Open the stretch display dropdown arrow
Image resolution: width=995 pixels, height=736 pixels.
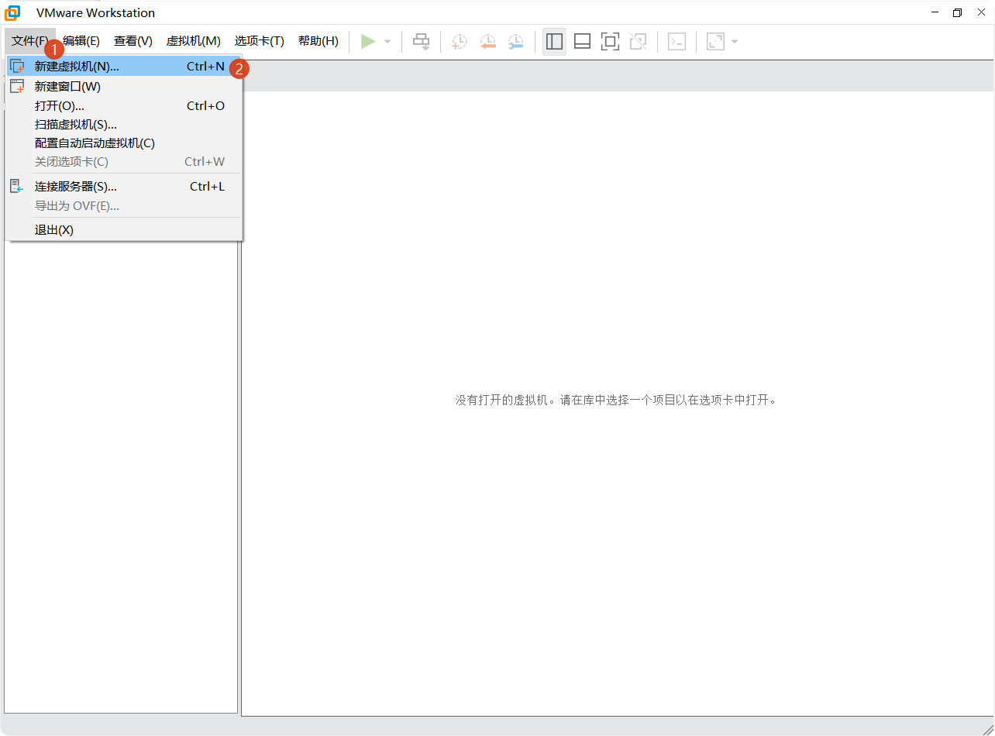click(x=735, y=41)
